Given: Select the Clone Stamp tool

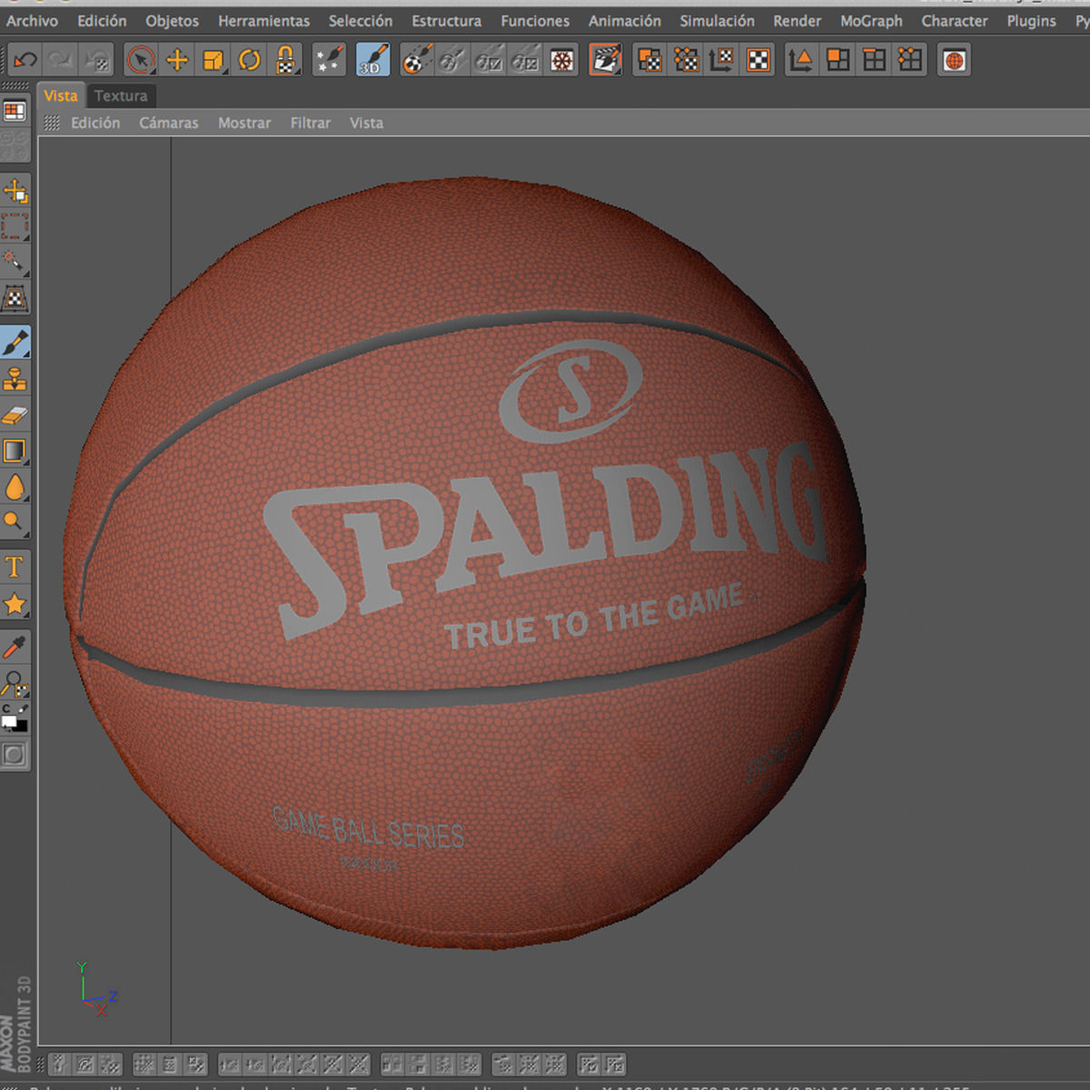Looking at the screenshot, I should (x=15, y=379).
